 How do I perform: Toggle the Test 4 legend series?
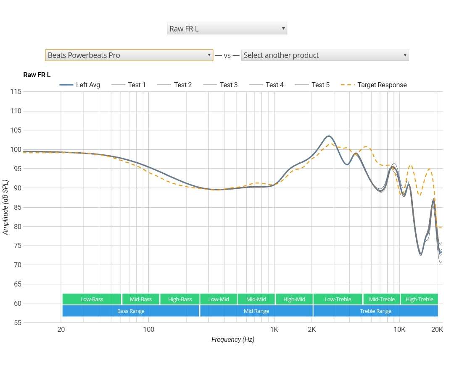click(266, 85)
